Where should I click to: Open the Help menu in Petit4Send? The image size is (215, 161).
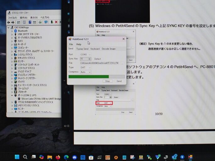79,44
